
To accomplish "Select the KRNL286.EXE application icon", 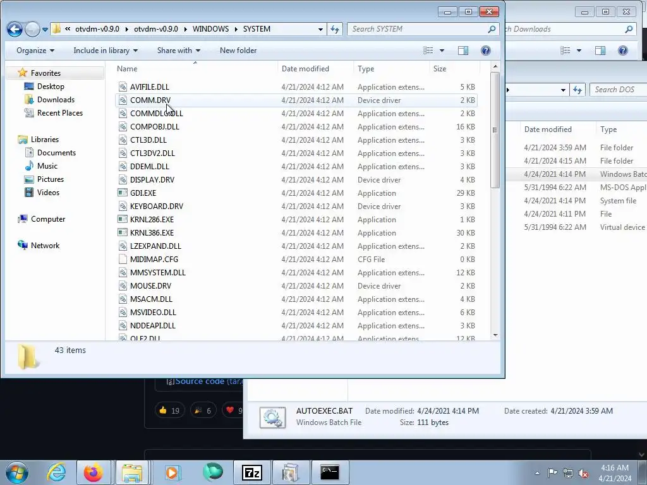I will click(x=123, y=219).
